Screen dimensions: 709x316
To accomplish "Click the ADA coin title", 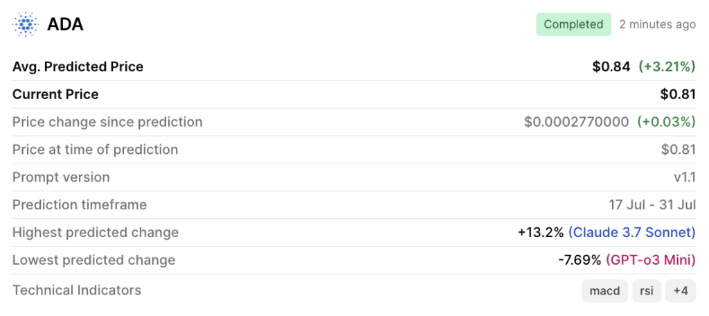I will click(65, 24).
